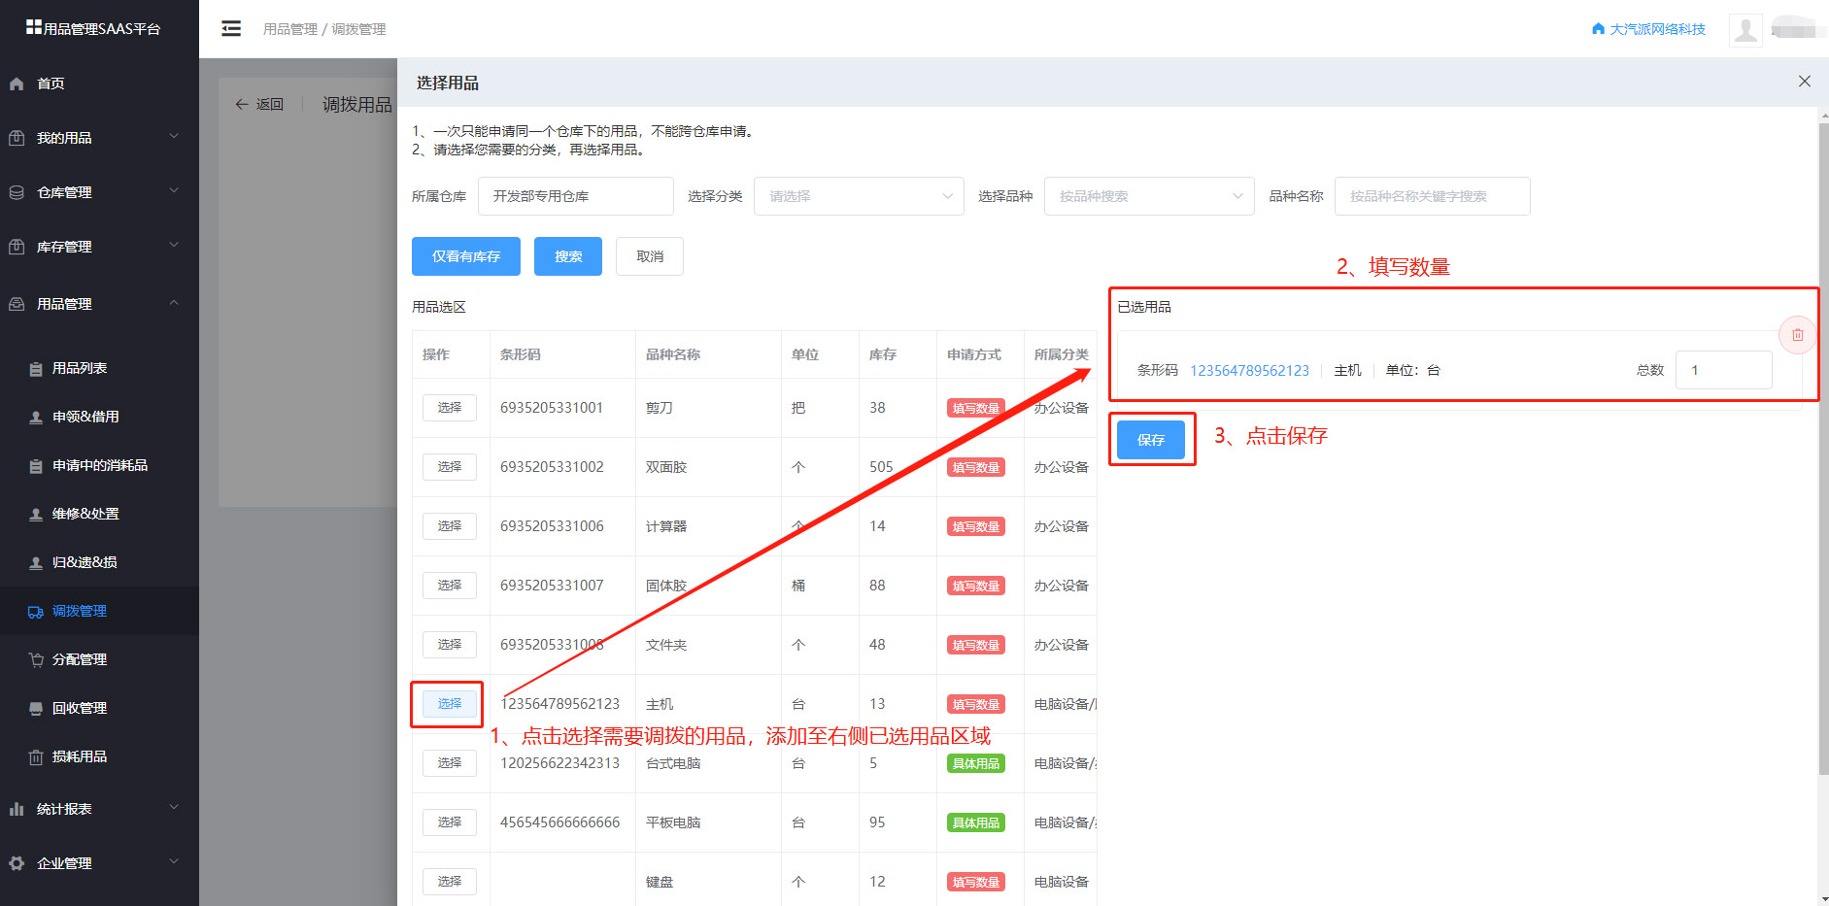This screenshot has width=1829, height=906.
Task: Open the 选择品种 search dropdown
Action: click(x=1149, y=196)
